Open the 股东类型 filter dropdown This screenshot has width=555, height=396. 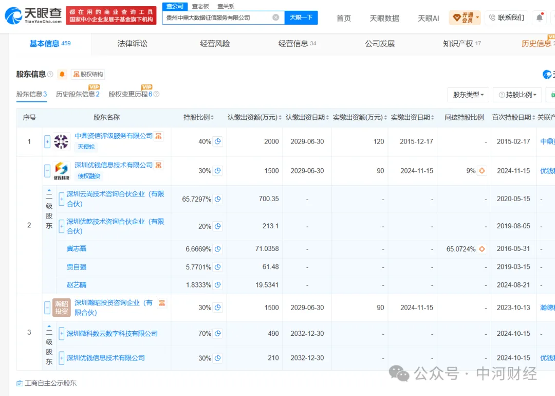468,95
